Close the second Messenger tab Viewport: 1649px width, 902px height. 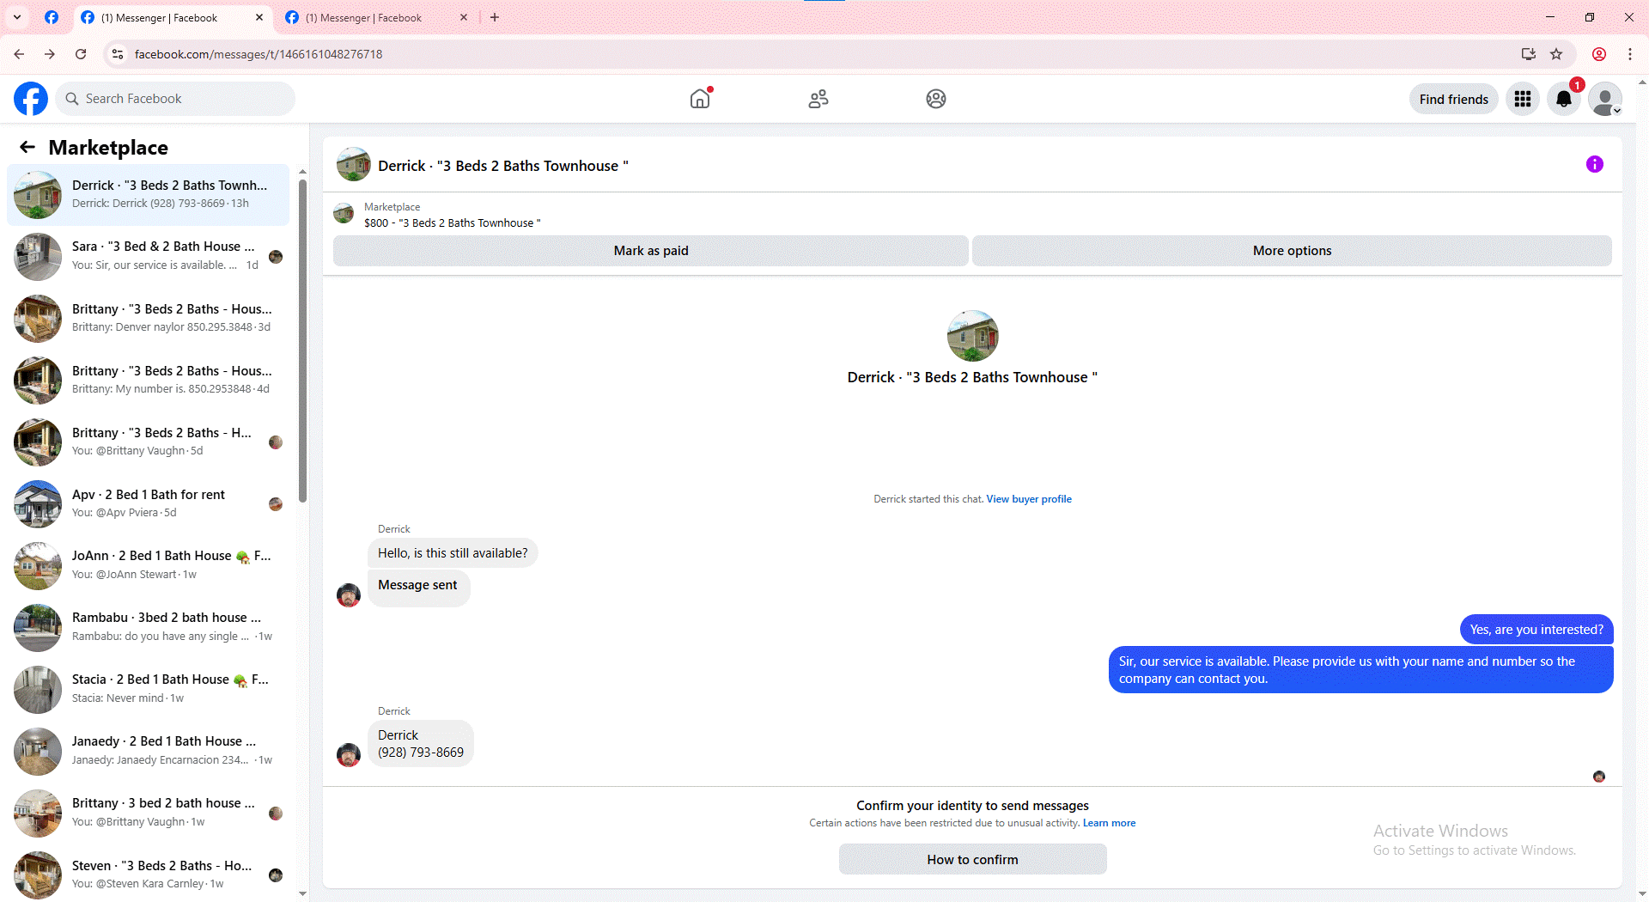(464, 17)
